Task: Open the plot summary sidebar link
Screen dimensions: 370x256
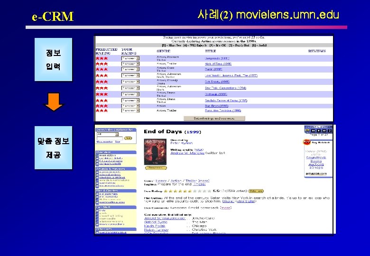Action: (x=108, y=194)
